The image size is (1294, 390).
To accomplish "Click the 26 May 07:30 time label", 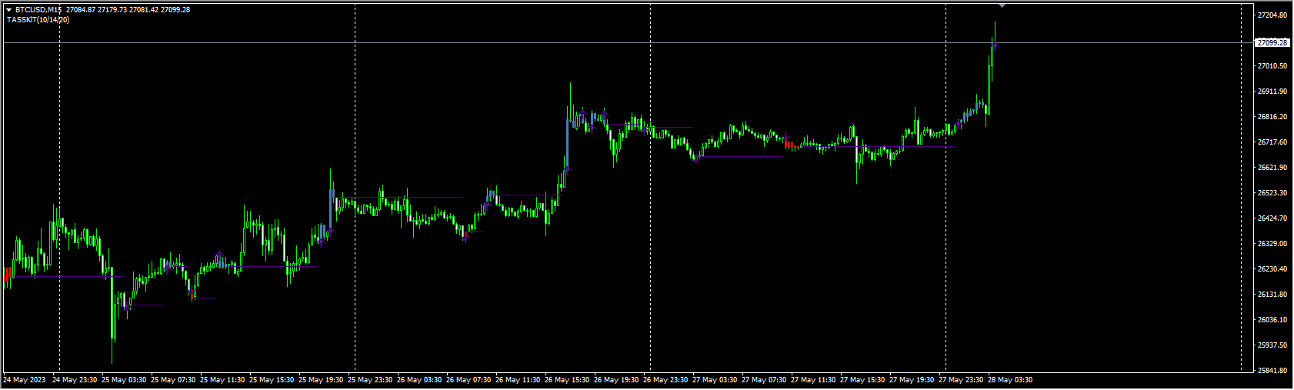I will pyautogui.click(x=469, y=380).
